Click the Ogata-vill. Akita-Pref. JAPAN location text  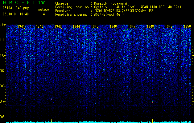click(138, 7)
